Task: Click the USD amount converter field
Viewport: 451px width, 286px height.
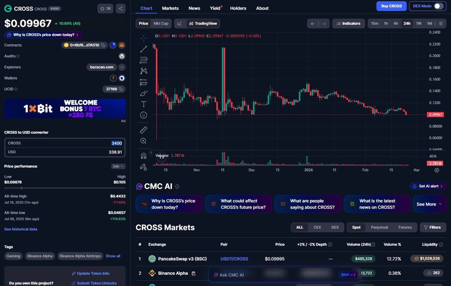Action: [65, 152]
